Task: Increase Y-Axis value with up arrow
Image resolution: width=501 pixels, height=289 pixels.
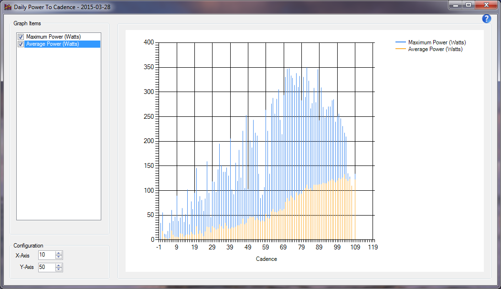Action: coord(59,265)
